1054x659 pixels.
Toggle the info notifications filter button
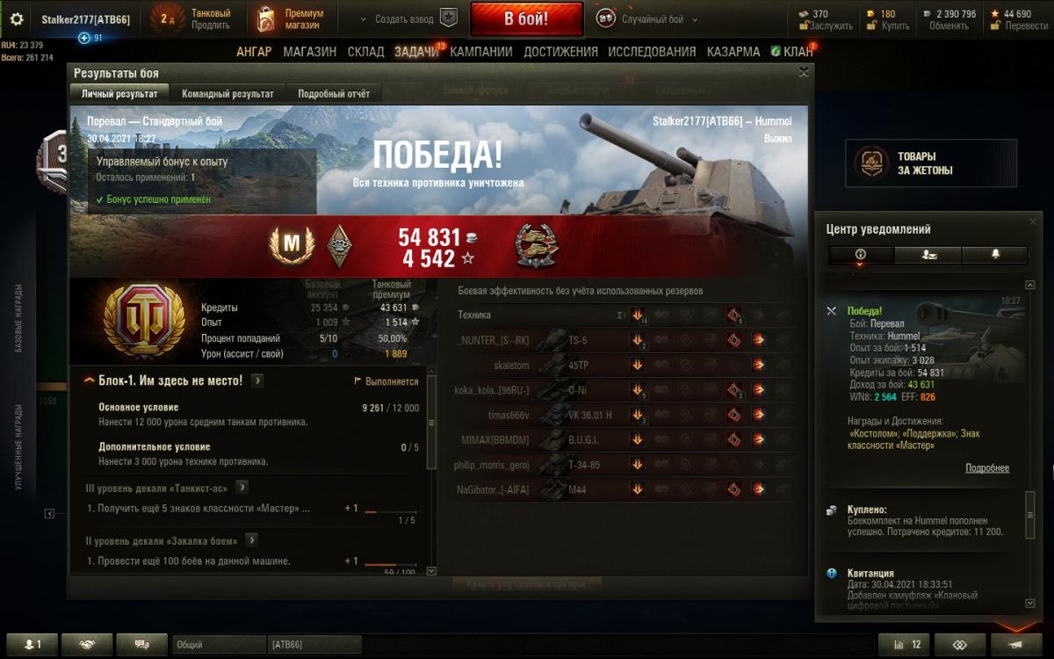coord(861,255)
